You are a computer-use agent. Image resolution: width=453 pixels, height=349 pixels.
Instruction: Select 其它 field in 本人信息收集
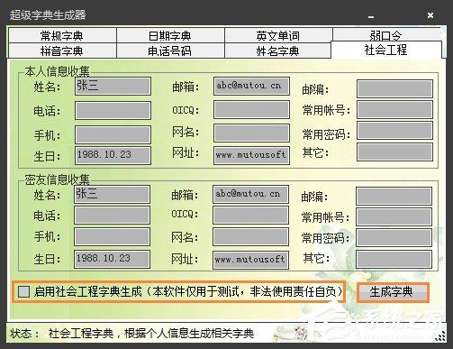point(394,152)
